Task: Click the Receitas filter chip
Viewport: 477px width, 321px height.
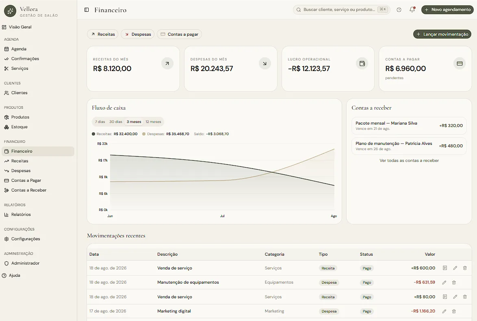Action: [x=103, y=34]
